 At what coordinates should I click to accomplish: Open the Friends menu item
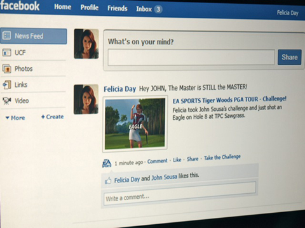point(118,8)
